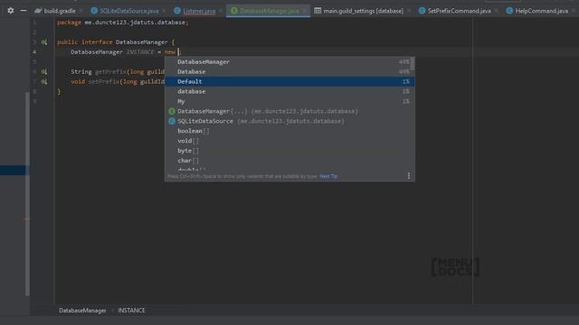Switch to Listener.java tab
Screen dimensions: 579x325
point(199,11)
